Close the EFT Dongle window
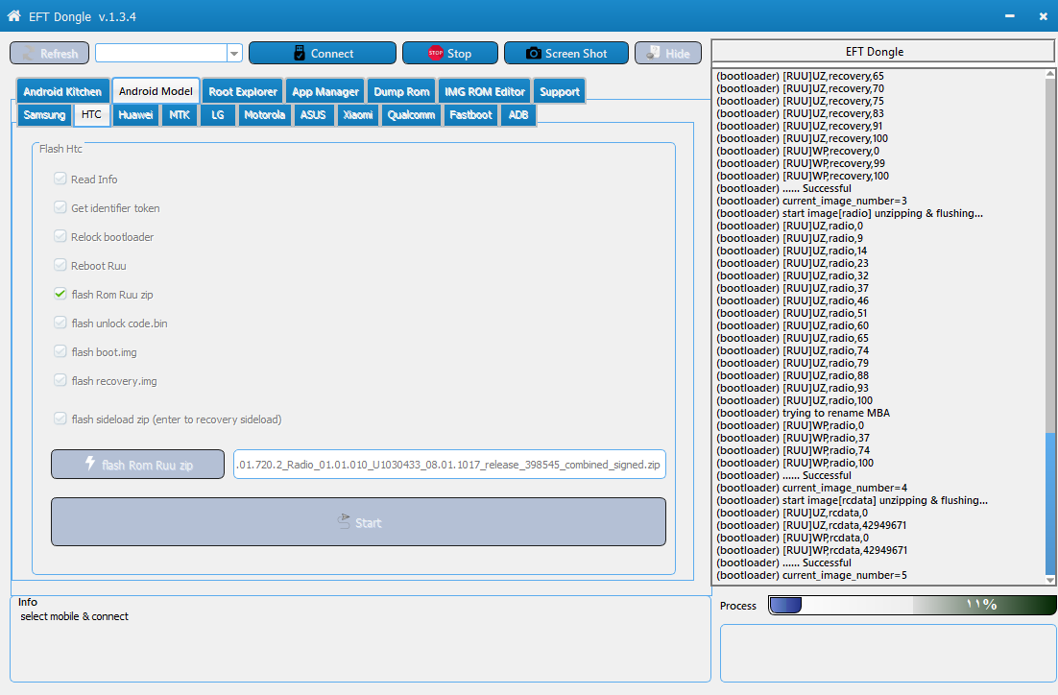The height and width of the screenshot is (695, 1058). point(1043,16)
